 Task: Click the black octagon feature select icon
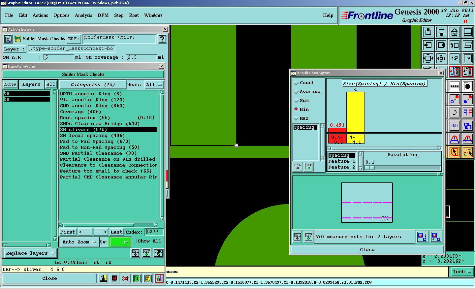[x=468, y=86]
